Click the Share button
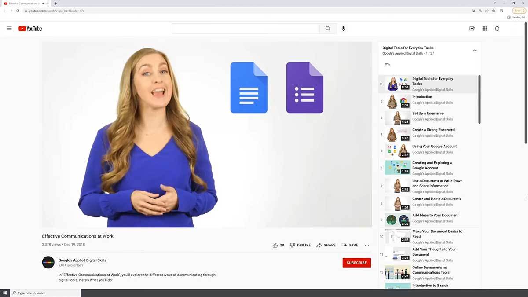This screenshot has height=297, width=528. (x=326, y=245)
